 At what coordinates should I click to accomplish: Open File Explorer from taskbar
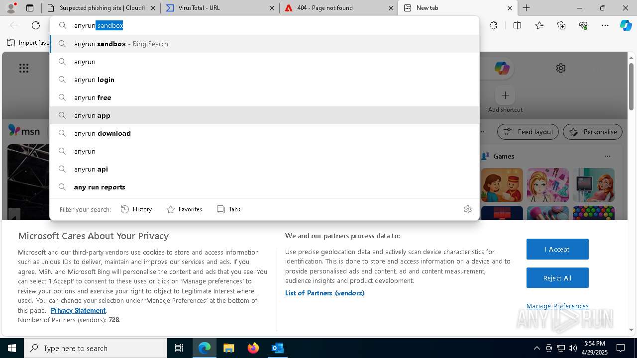coord(229,348)
